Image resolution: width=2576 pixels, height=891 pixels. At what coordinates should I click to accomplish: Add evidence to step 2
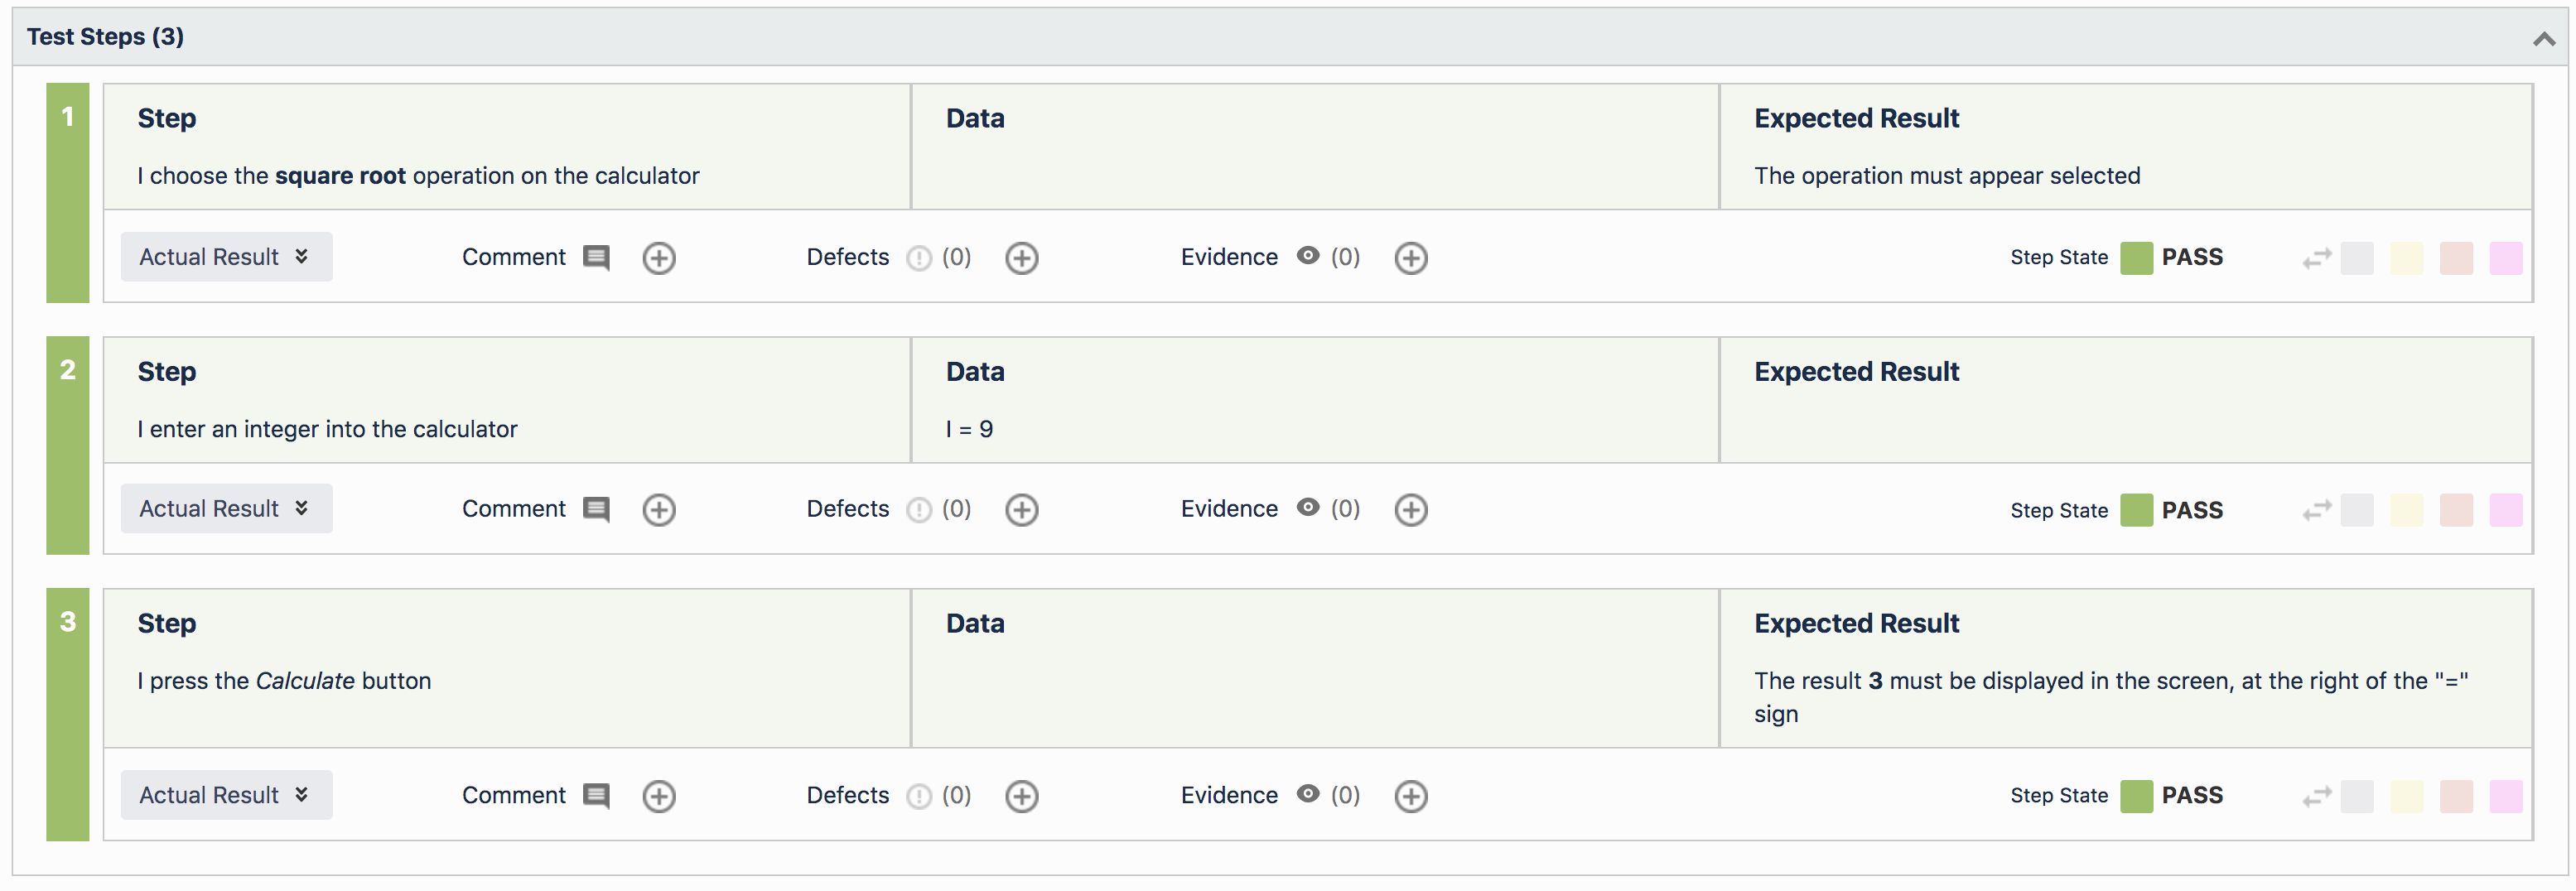[1410, 510]
